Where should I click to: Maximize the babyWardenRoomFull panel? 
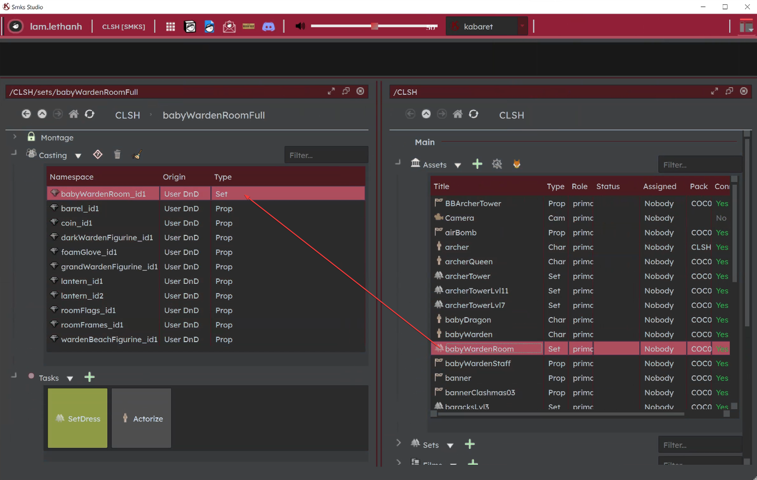click(331, 92)
